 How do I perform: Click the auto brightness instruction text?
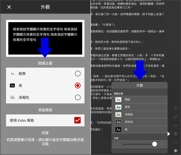(x=45, y=142)
